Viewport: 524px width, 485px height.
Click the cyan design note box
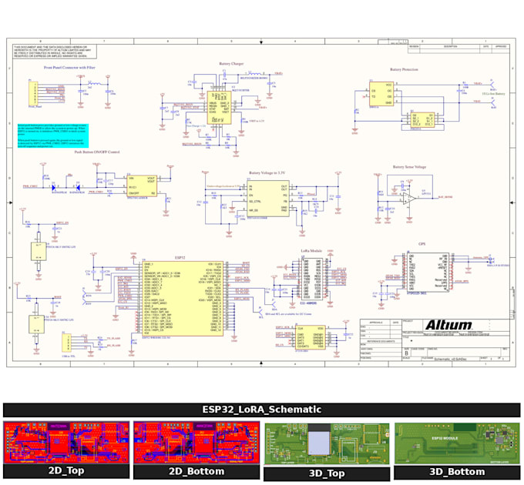[53, 135]
